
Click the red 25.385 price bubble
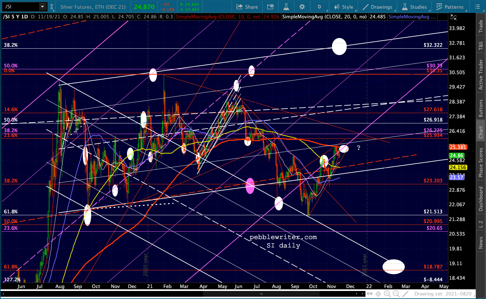click(x=458, y=147)
